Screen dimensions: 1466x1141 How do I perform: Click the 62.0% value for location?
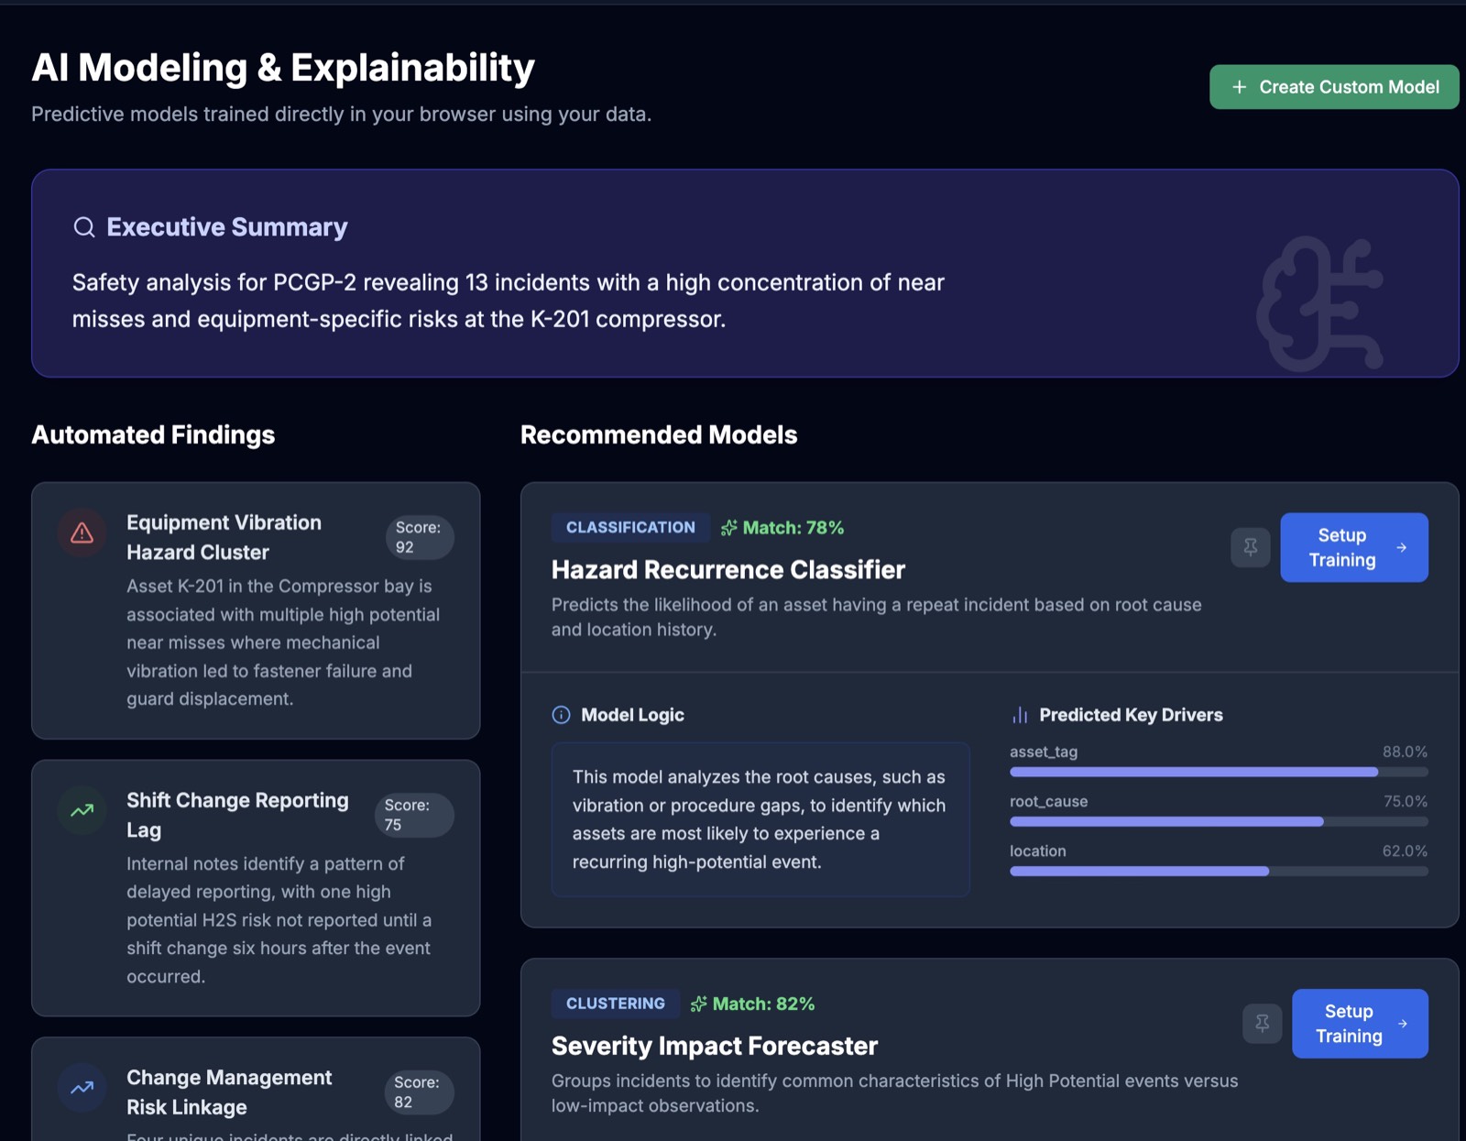click(x=1405, y=850)
